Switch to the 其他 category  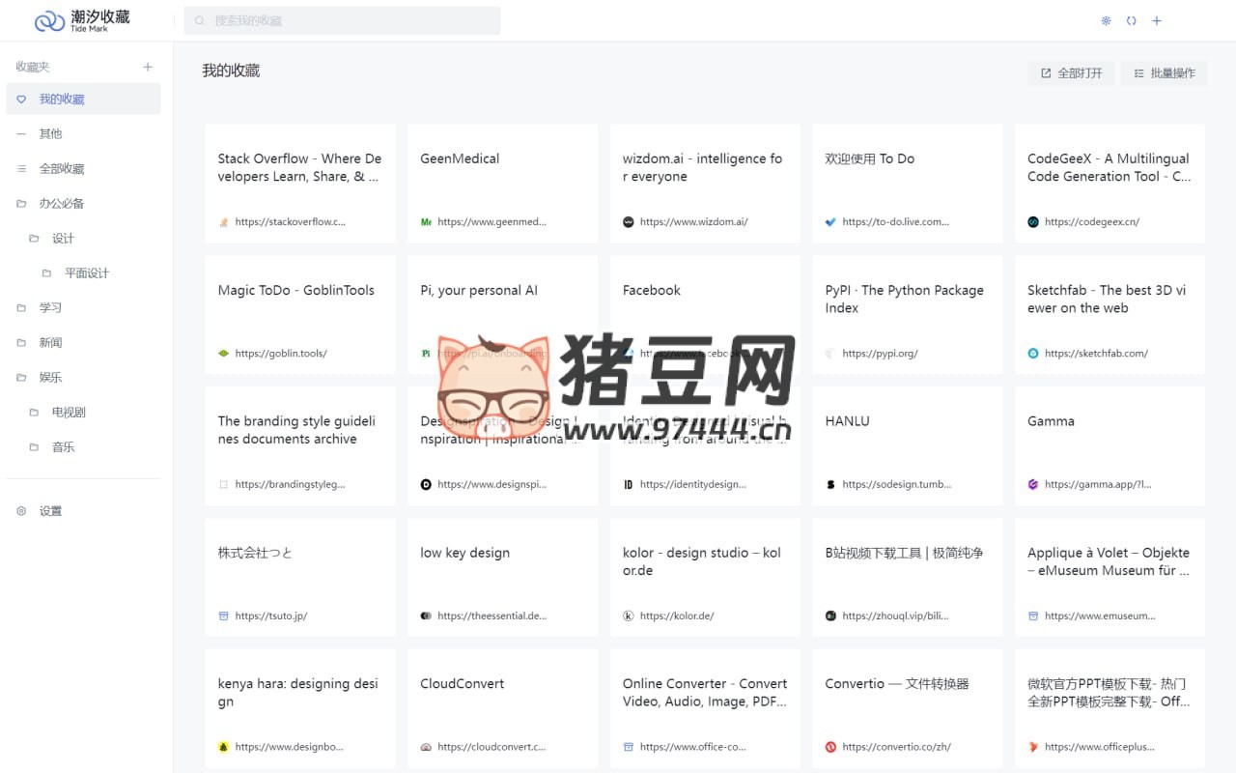(50, 133)
